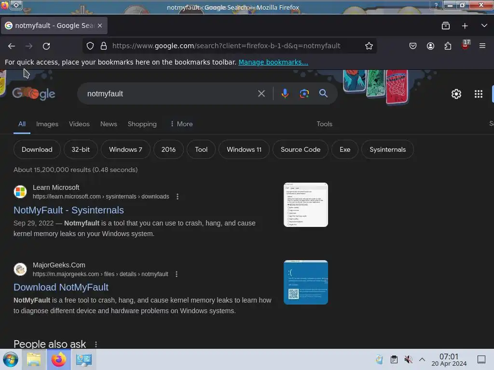Filter by 32-bit chip
The width and height of the screenshot is (494, 370).
[x=81, y=149]
